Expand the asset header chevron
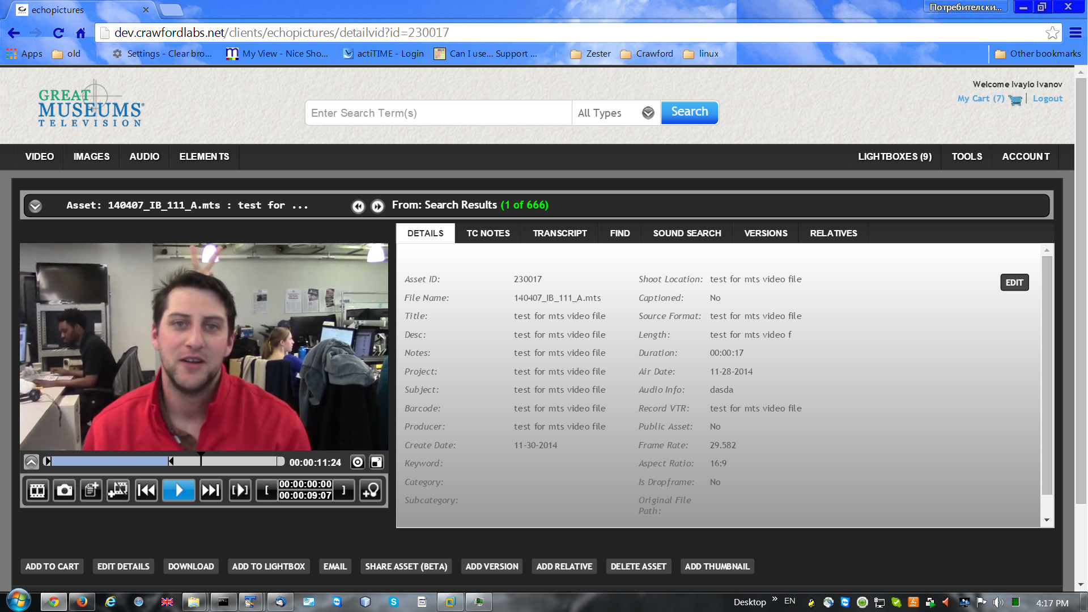This screenshot has width=1088, height=612. tap(35, 206)
